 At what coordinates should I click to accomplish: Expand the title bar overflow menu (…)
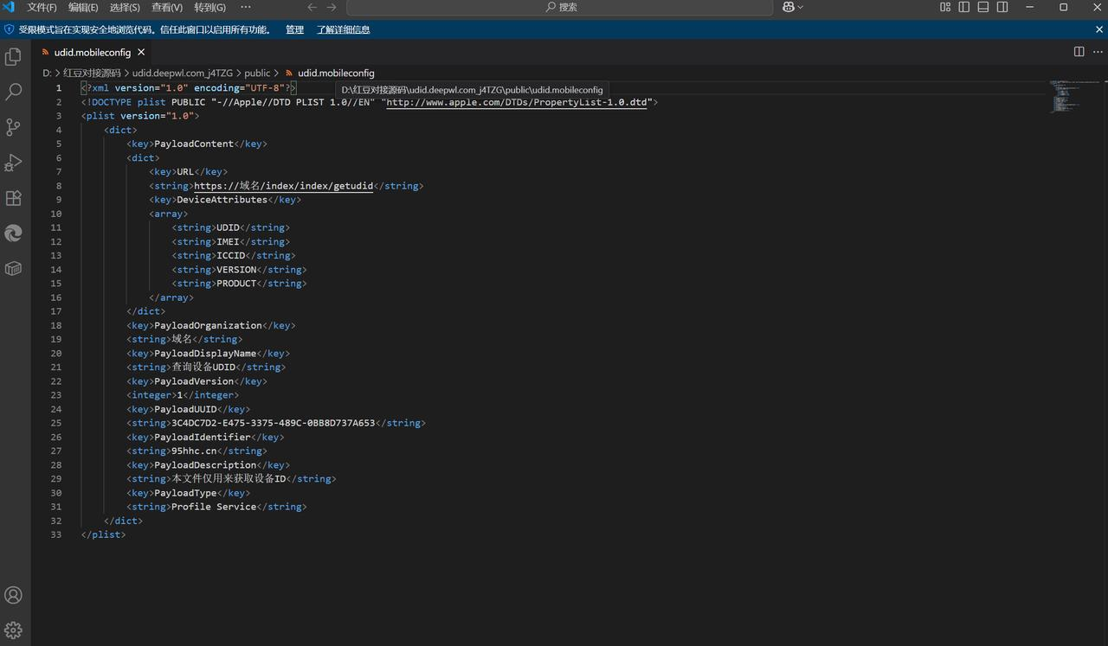[246, 7]
